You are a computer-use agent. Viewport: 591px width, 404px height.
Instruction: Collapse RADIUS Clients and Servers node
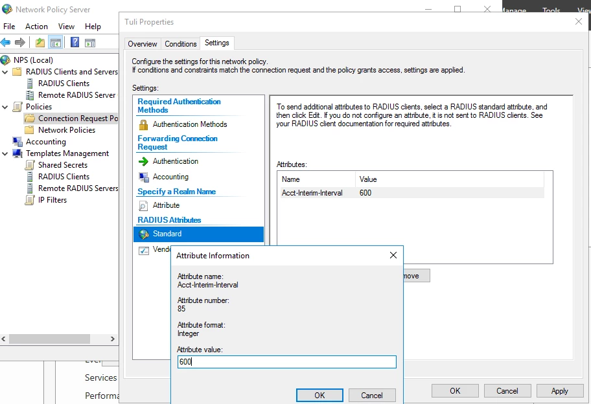click(x=5, y=71)
